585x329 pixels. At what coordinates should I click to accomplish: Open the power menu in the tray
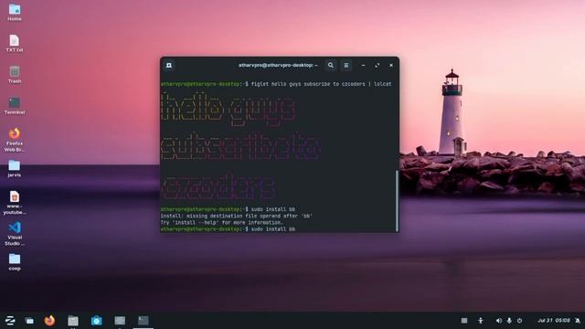pyautogui.click(x=519, y=321)
